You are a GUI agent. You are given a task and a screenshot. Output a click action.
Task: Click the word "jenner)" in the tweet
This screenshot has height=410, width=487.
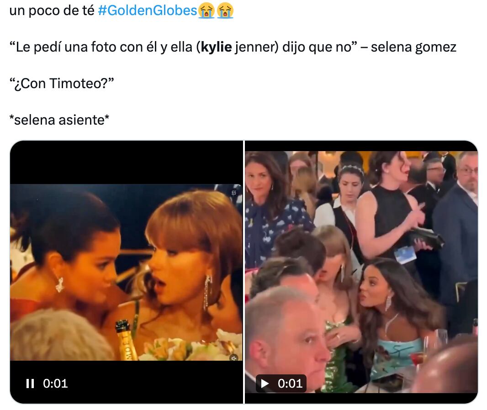[257, 47]
